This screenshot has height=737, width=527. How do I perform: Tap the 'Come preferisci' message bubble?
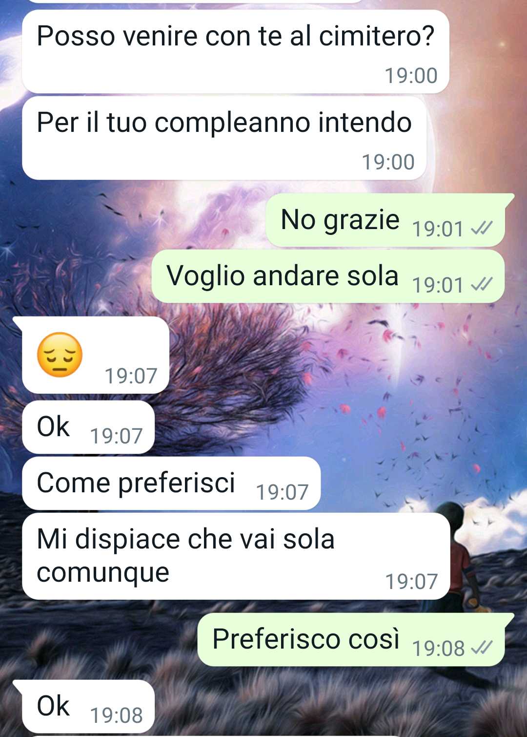[171, 484]
